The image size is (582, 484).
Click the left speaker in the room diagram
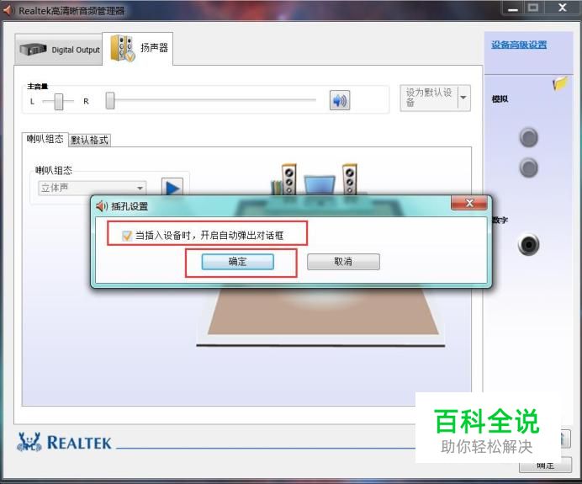click(x=288, y=179)
